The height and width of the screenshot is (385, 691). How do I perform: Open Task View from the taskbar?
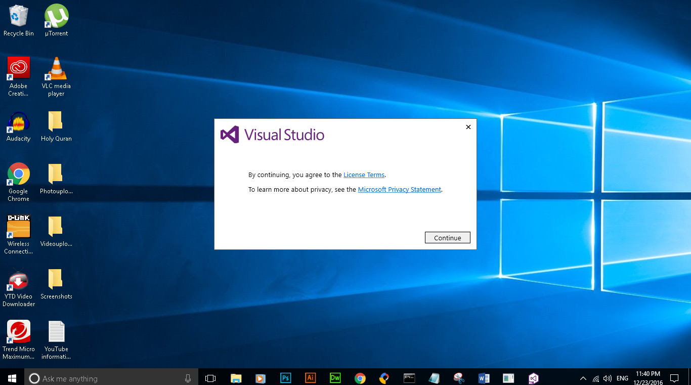tap(210, 378)
